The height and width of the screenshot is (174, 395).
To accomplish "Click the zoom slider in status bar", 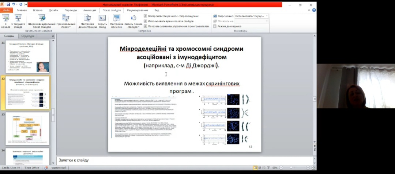I will 291,167.
